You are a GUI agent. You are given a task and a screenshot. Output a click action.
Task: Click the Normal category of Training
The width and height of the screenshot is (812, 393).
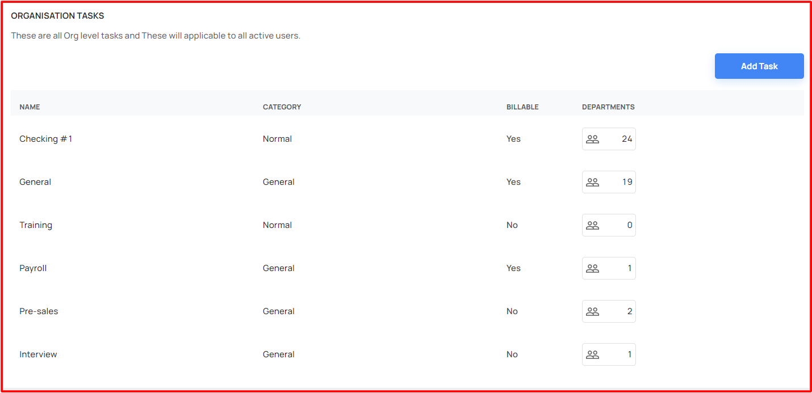[x=277, y=225]
